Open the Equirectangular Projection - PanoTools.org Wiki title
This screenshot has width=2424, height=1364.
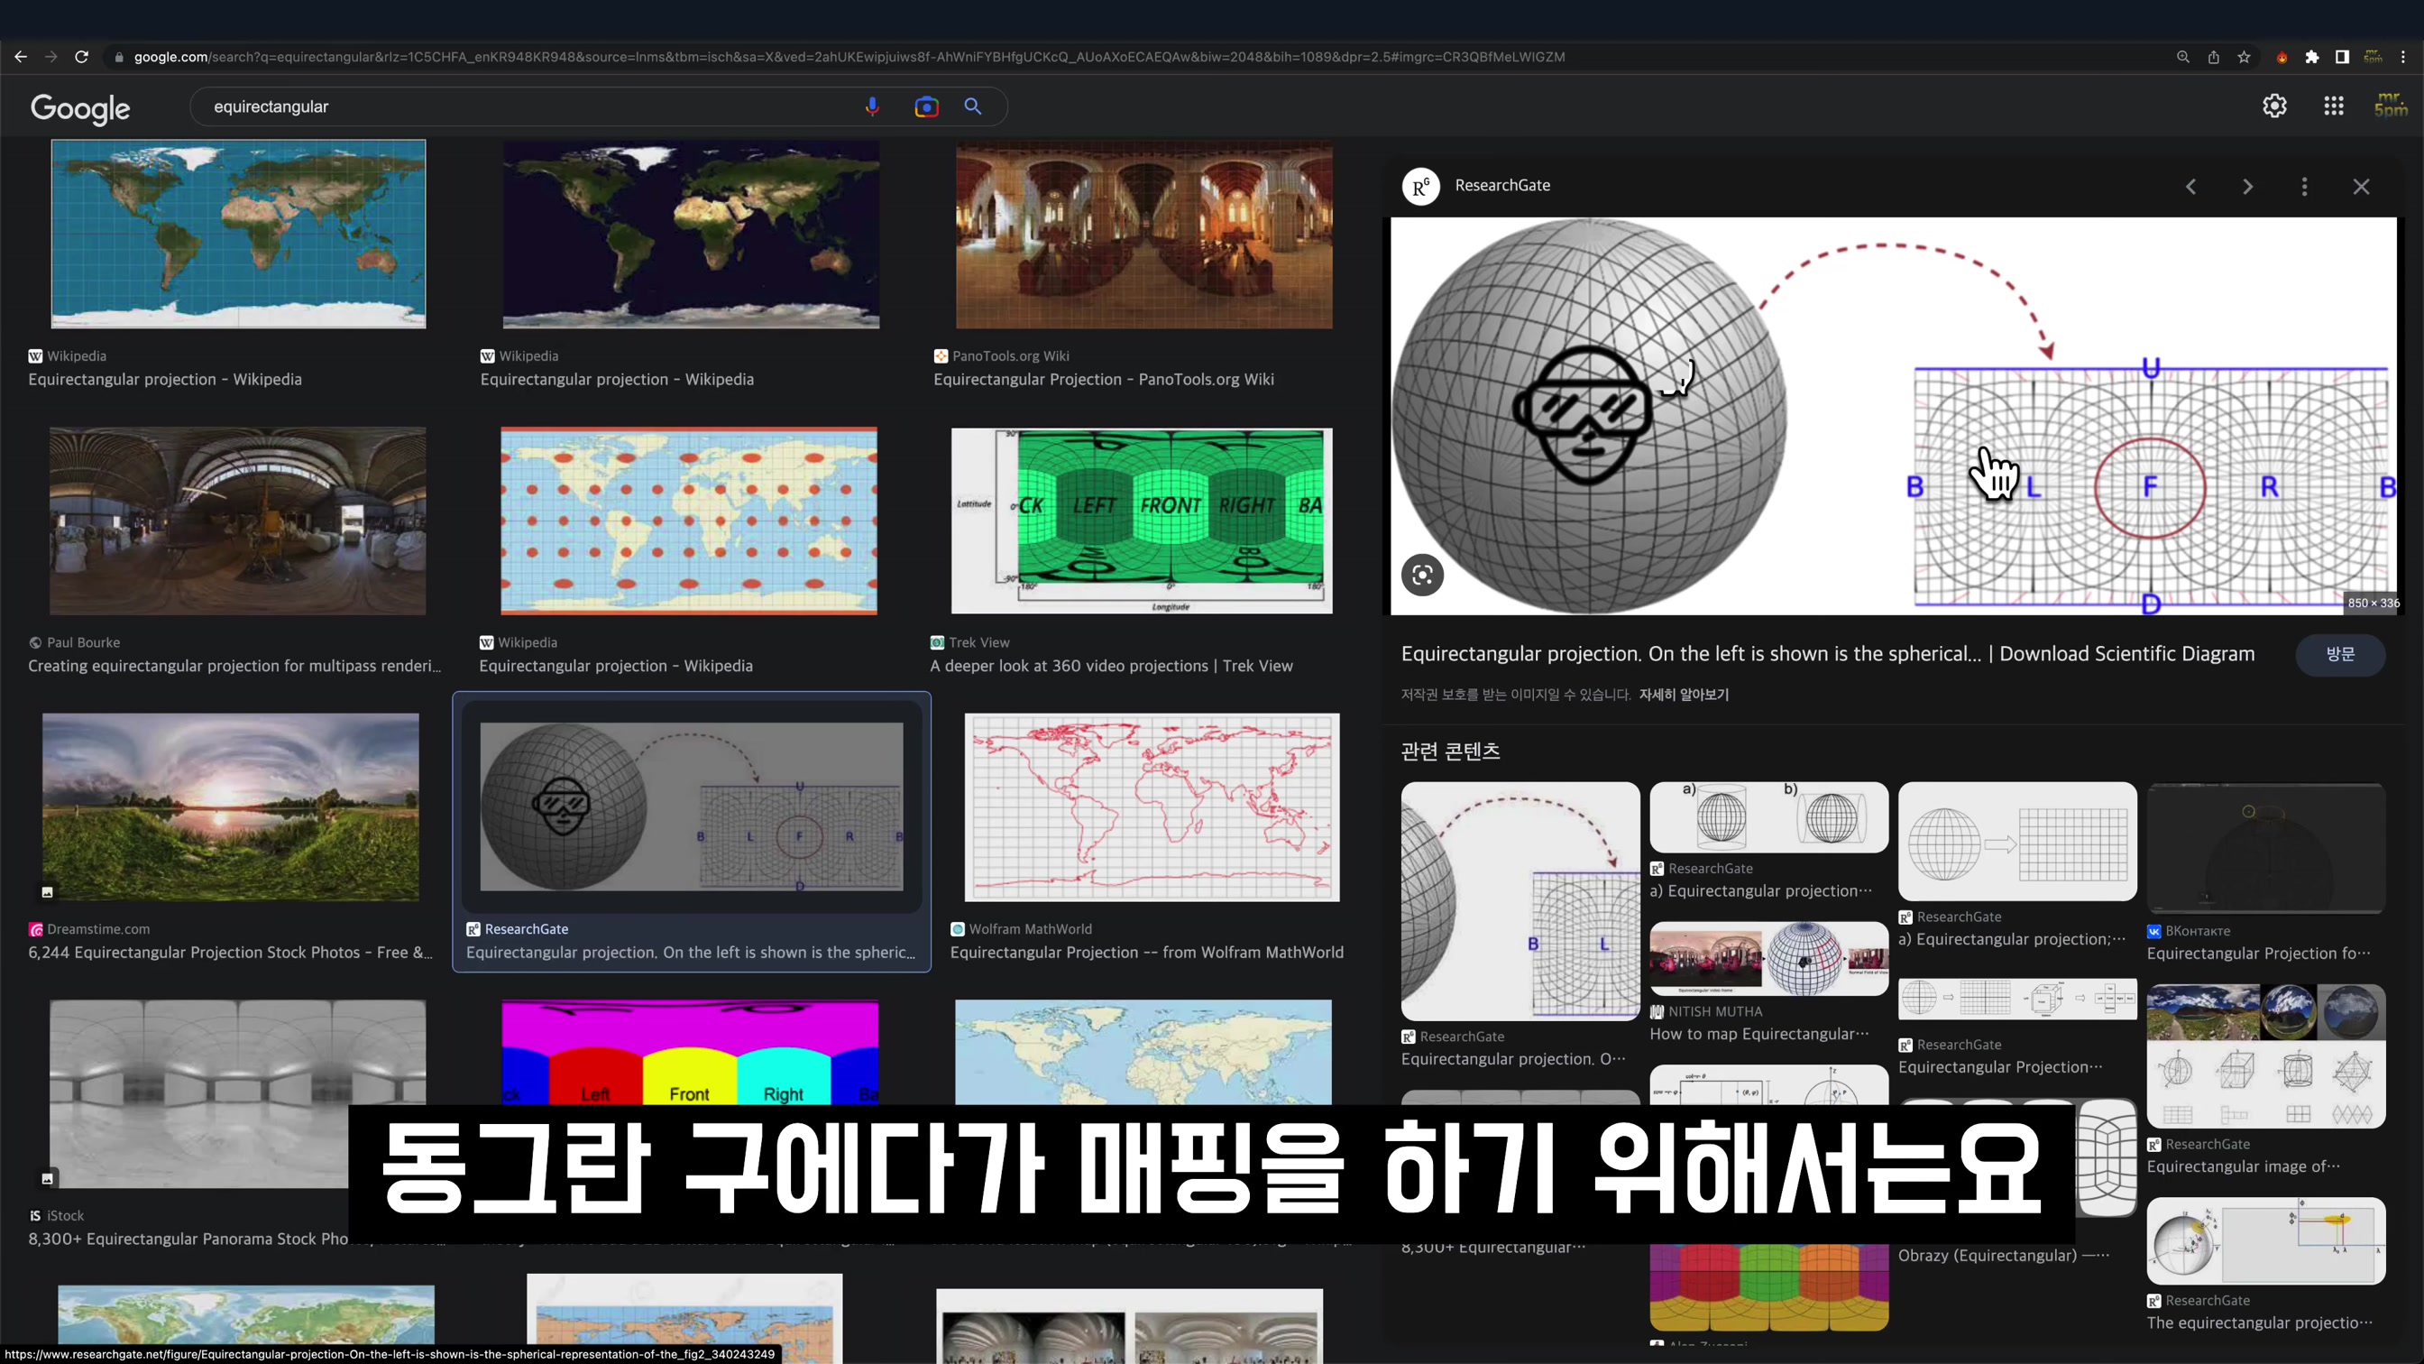(1103, 380)
